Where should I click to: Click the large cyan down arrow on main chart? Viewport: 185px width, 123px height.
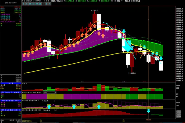point(128,46)
